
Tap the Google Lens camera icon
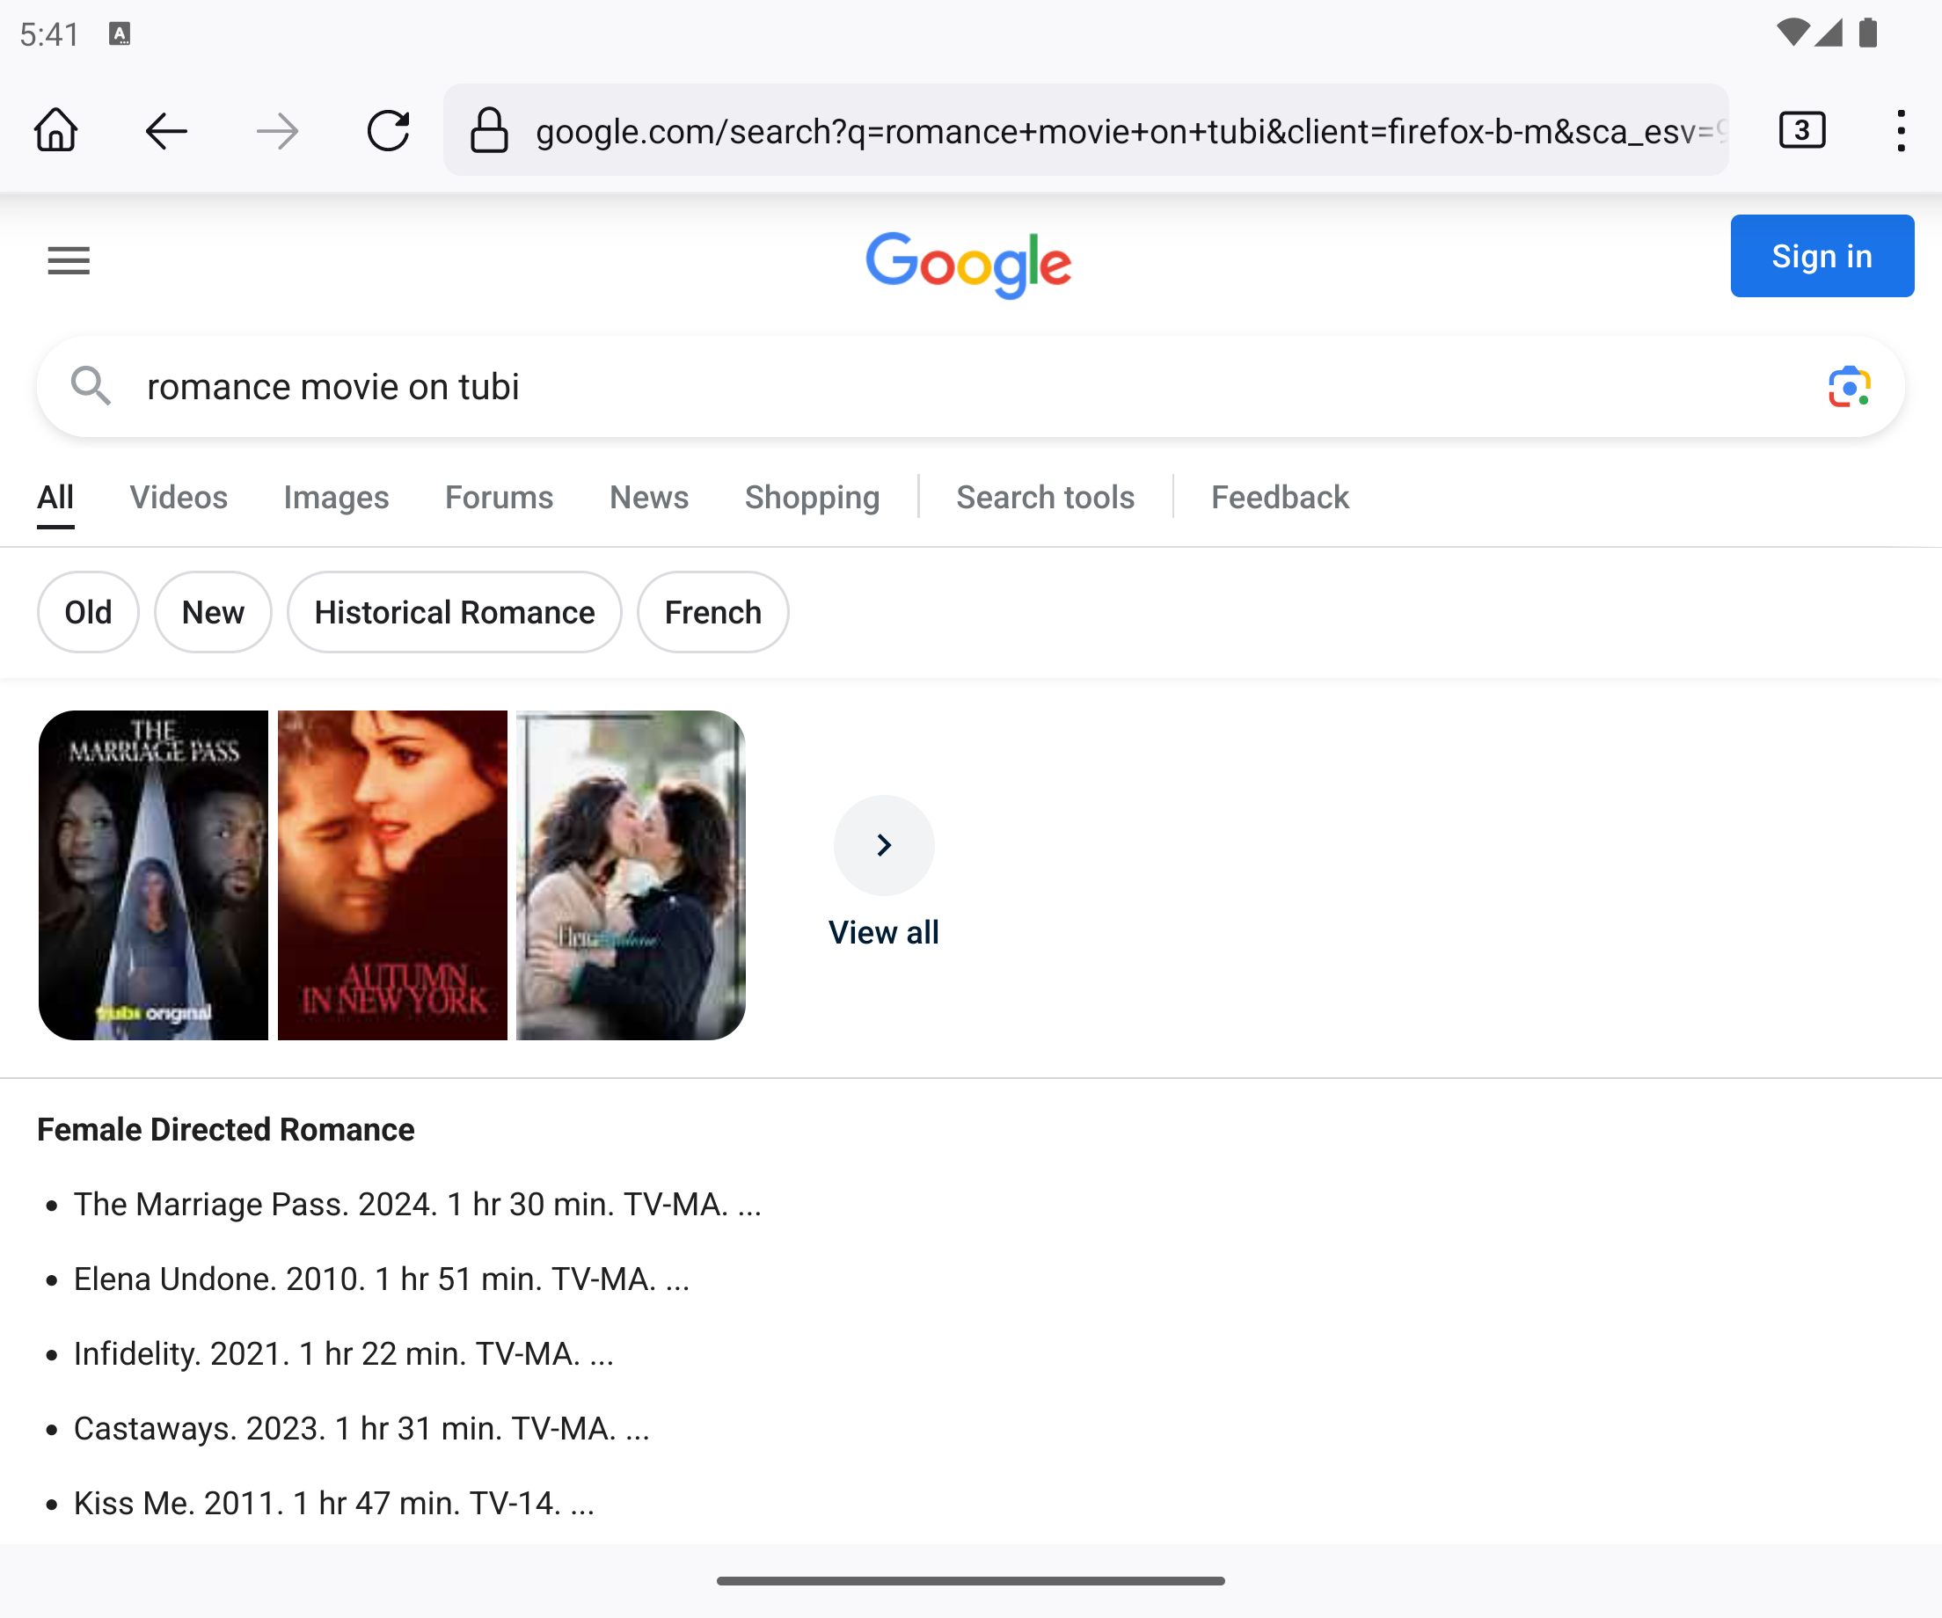click(1850, 386)
